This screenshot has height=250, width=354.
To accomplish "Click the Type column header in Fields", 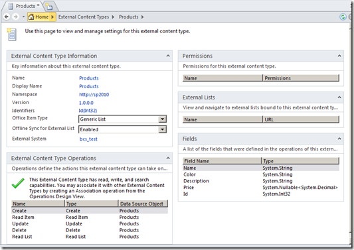I will pyautogui.click(x=300, y=161).
